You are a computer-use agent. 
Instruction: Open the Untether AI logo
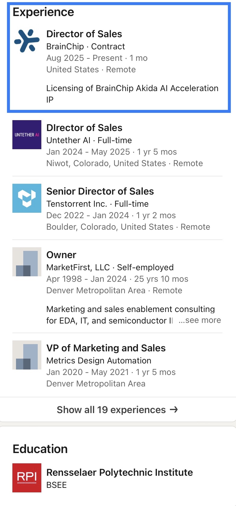click(x=27, y=135)
